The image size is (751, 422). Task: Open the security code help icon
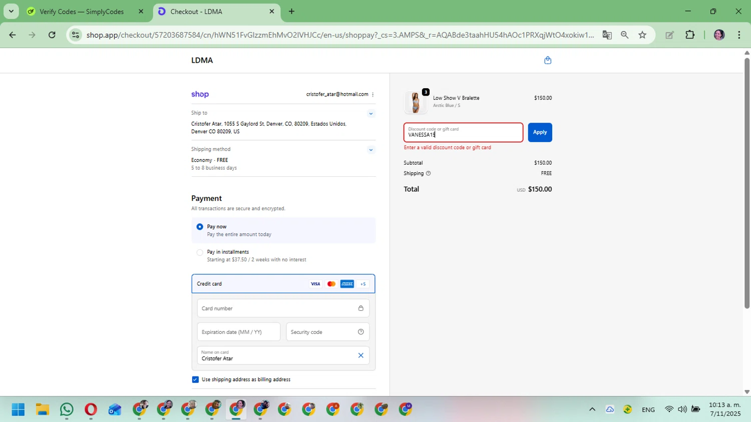coord(360,332)
